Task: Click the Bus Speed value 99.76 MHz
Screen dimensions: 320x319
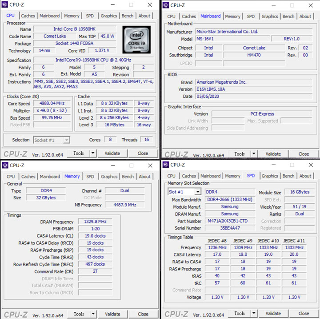Action: point(52,118)
